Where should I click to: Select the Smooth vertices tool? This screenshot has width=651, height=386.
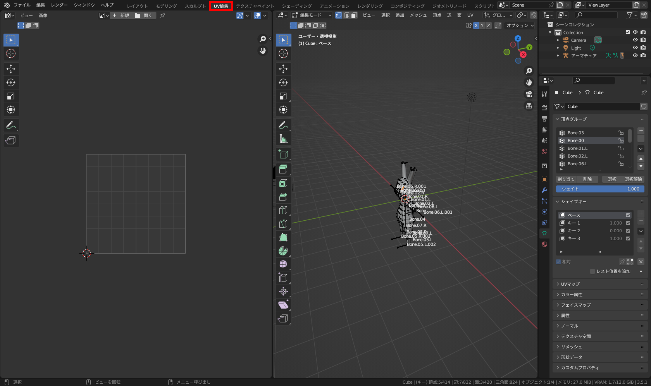(x=283, y=264)
